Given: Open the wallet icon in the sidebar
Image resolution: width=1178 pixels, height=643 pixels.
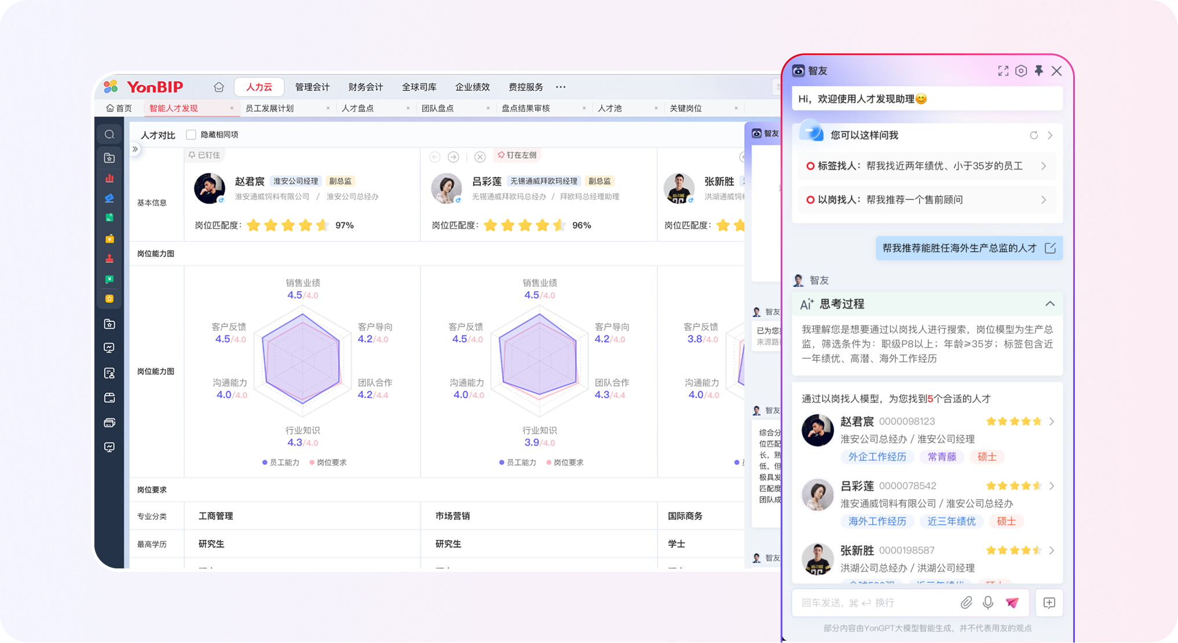Looking at the screenshot, I should coord(109,398).
